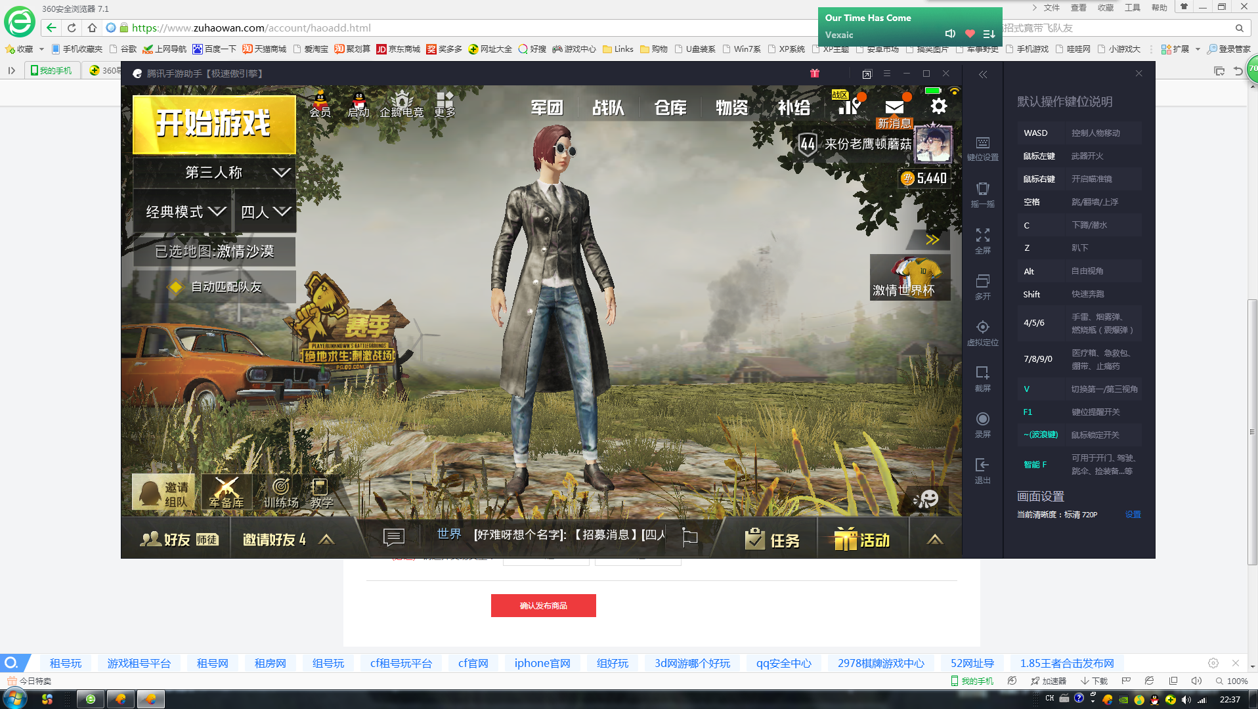Mute the music player volume
The width and height of the screenshot is (1258, 709).
(x=950, y=33)
